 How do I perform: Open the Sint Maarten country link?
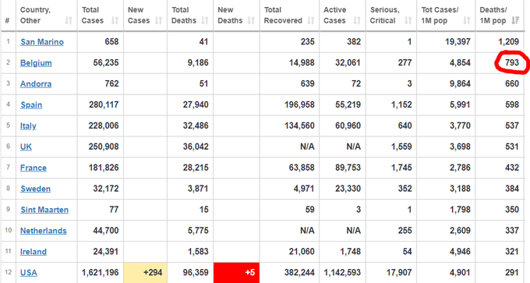(x=44, y=210)
